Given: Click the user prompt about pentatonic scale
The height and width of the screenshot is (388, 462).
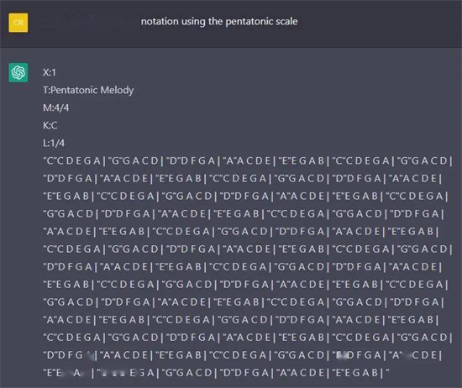Looking at the screenshot, I should 219,22.
